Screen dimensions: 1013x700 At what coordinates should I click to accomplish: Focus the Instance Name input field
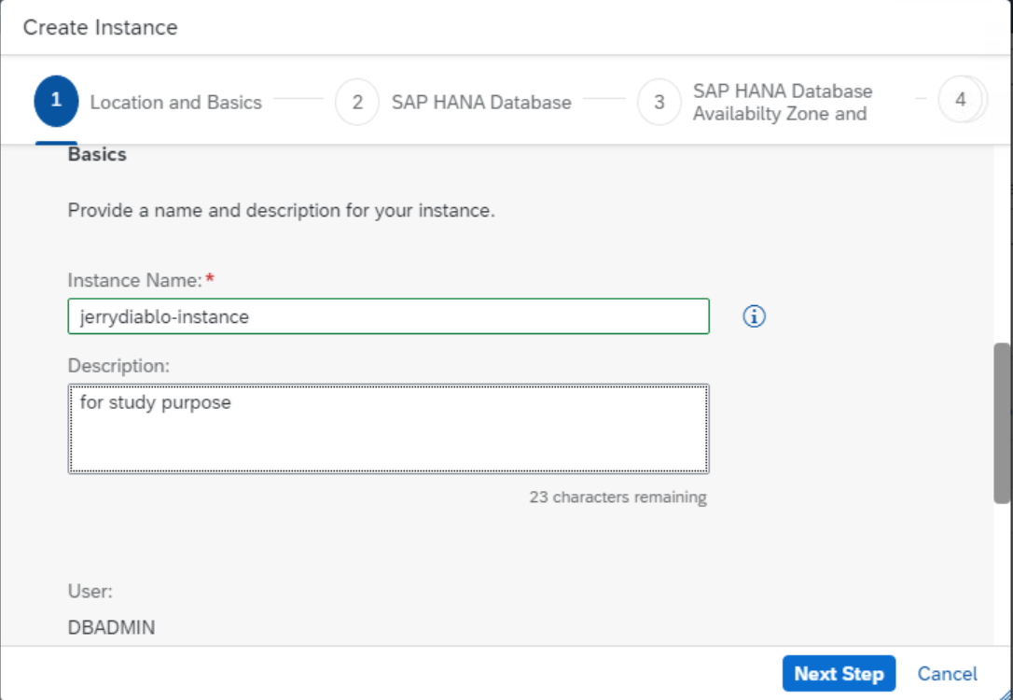[x=388, y=316]
